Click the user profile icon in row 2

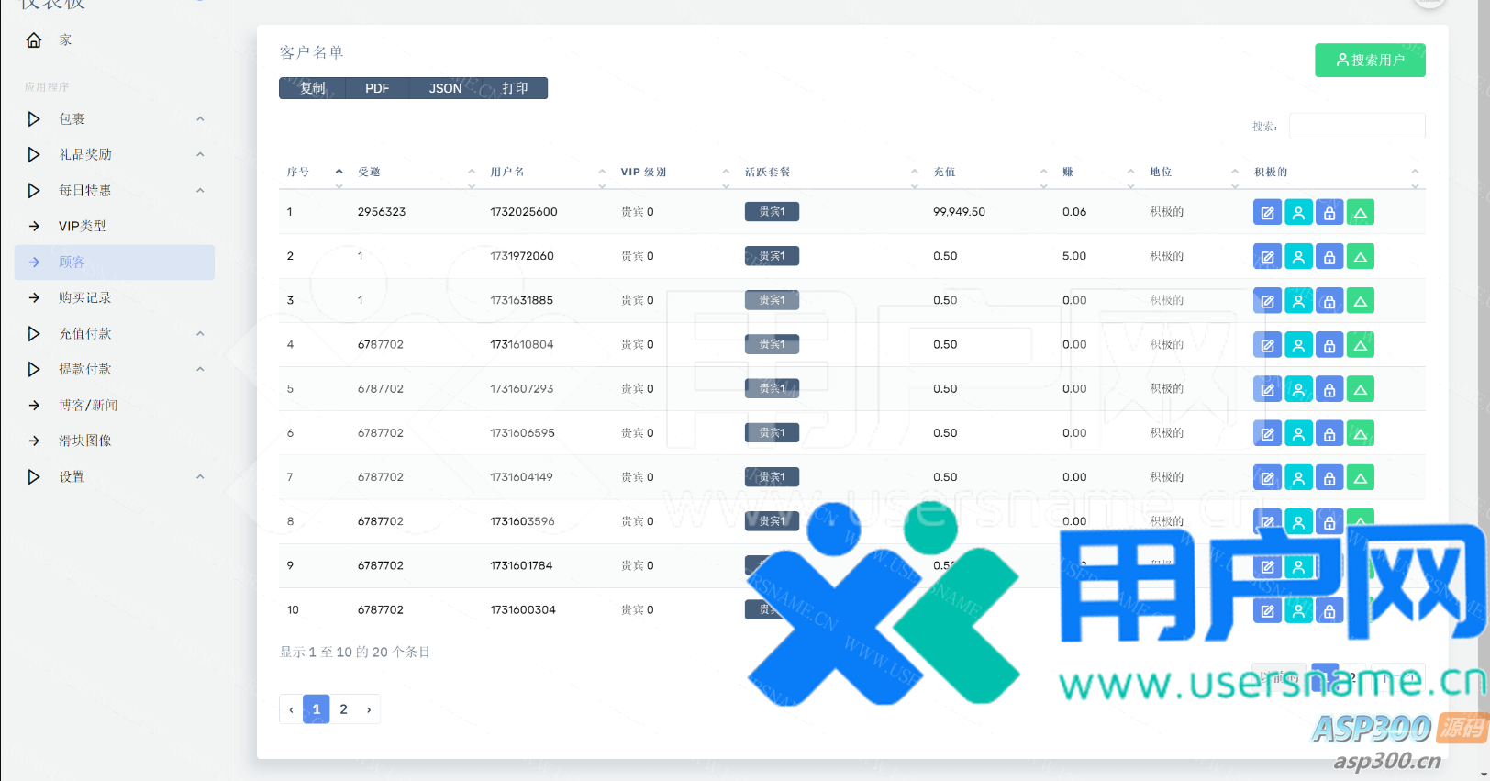click(x=1298, y=257)
